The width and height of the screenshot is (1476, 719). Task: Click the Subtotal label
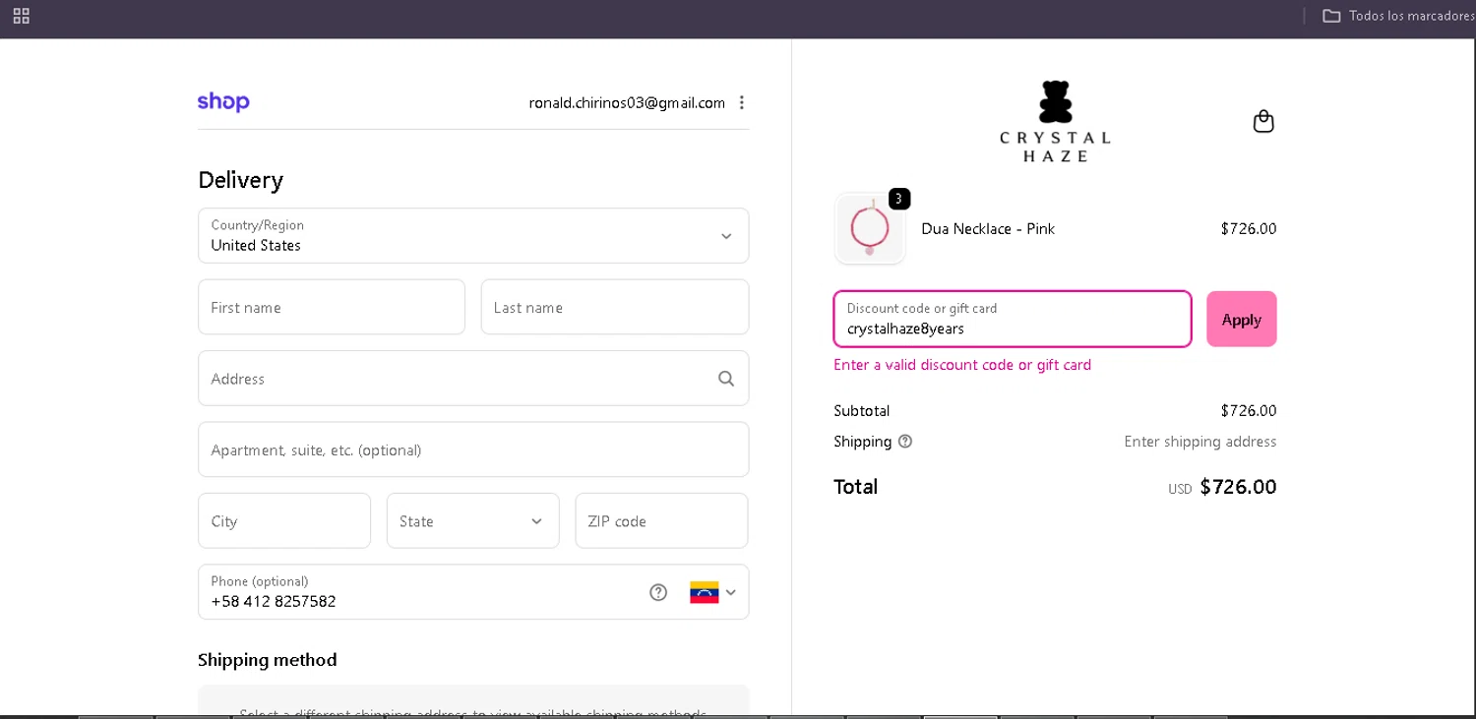(861, 411)
